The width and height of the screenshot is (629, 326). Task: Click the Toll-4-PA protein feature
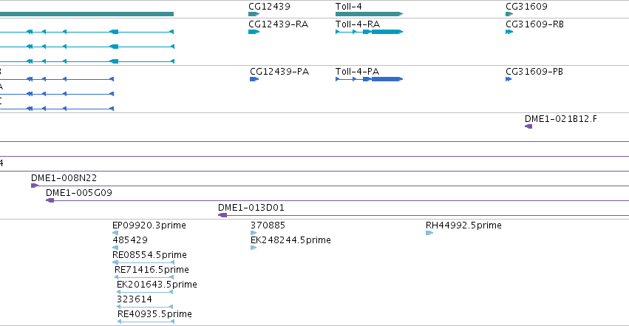tap(369, 79)
